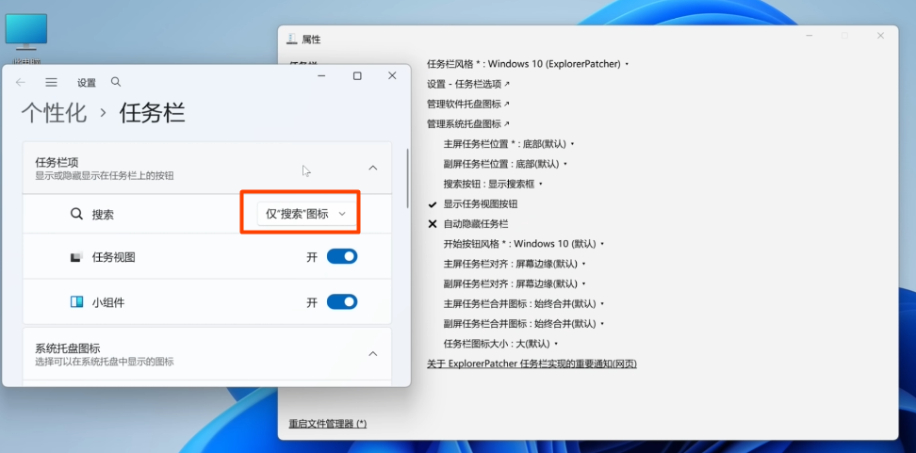Image resolution: width=916 pixels, height=453 pixels.
Task: Click the Settings window vertical scrollbar
Action: (407, 178)
